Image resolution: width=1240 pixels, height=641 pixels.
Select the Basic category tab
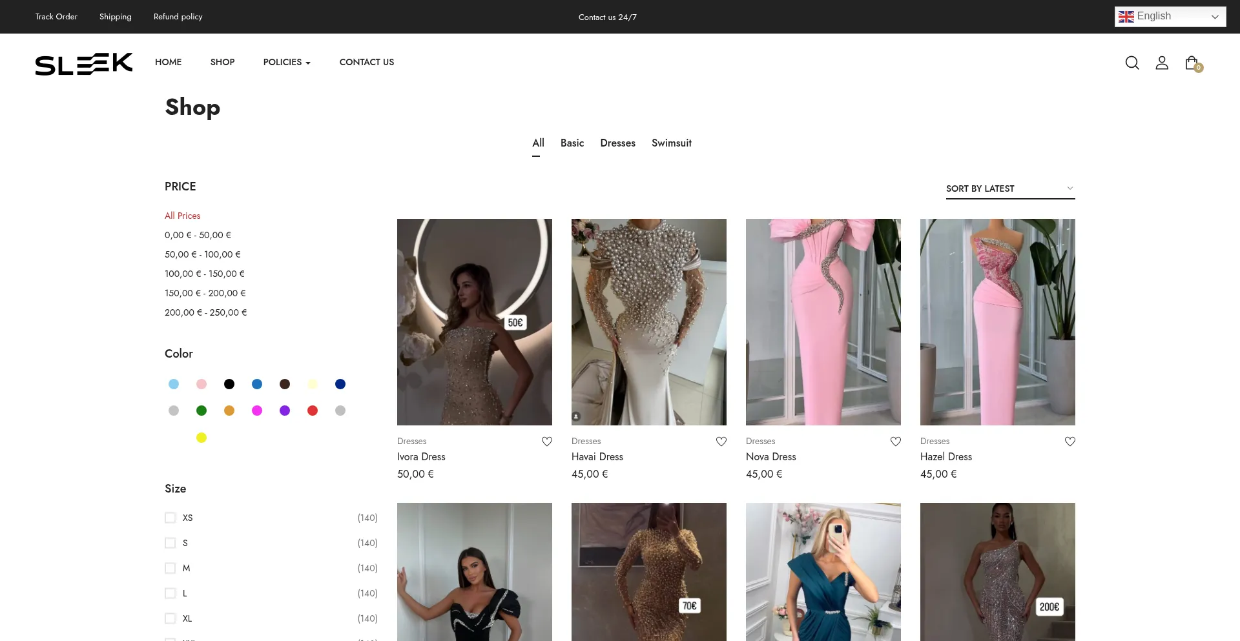point(572,143)
